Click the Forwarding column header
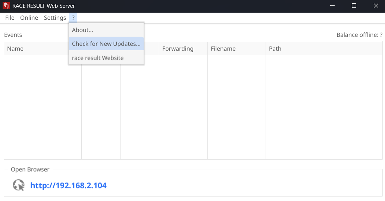385x201 pixels. pos(178,49)
